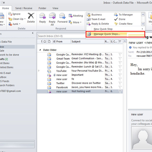Click the Search Inbox field
Viewport: 152px width, 152px height.
(x=62, y=36)
